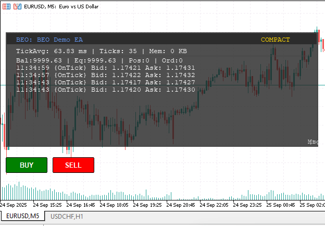Click the EURUSD, M5 chart title text
This screenshot has width=325, height=226.
pyautogui.click(x=61, y=7)
